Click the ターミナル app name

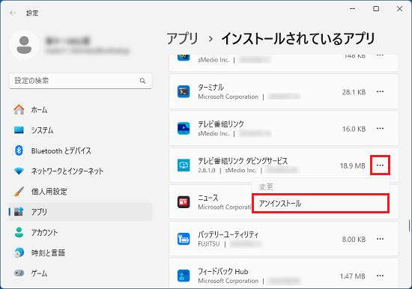tap(210, 88)
